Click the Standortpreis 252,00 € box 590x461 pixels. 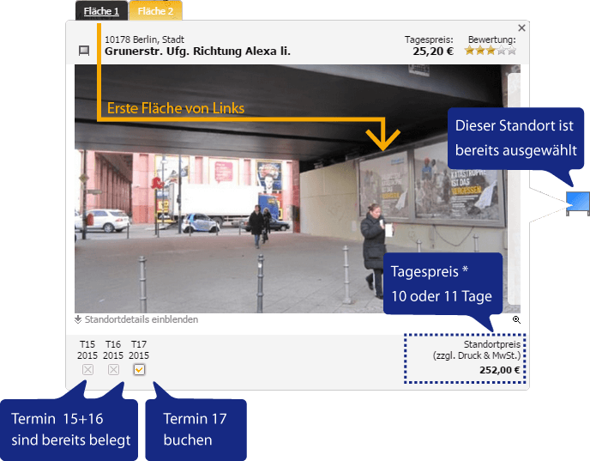click(464, 358)
